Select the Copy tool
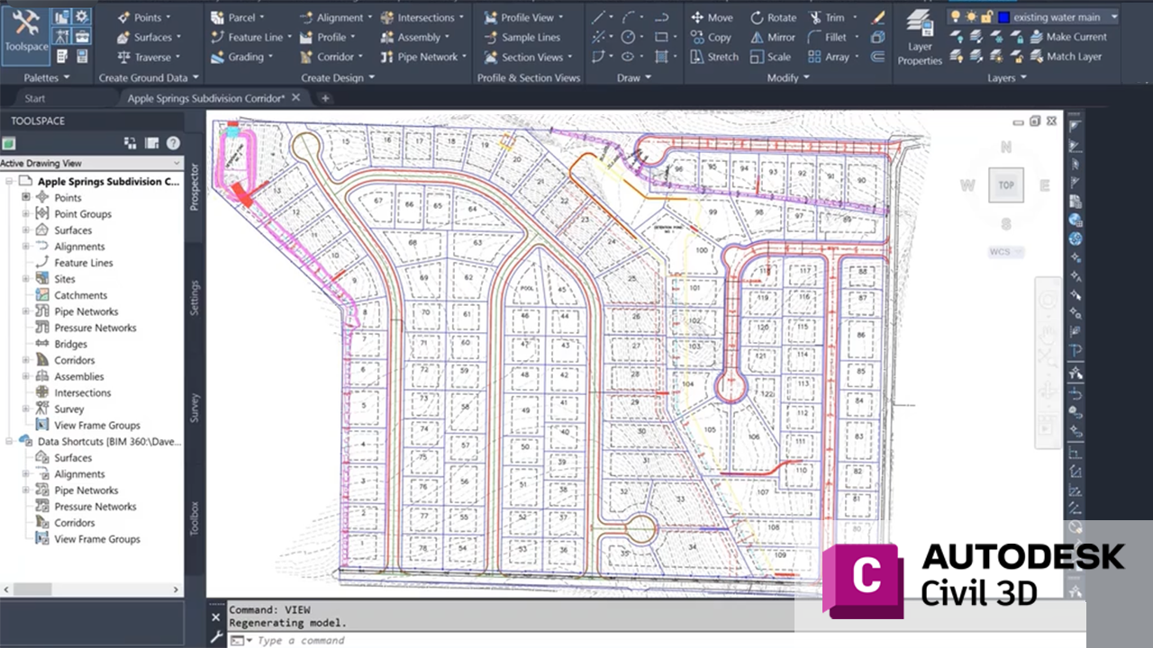The image size is (1153, 648). tap(710, 37)
